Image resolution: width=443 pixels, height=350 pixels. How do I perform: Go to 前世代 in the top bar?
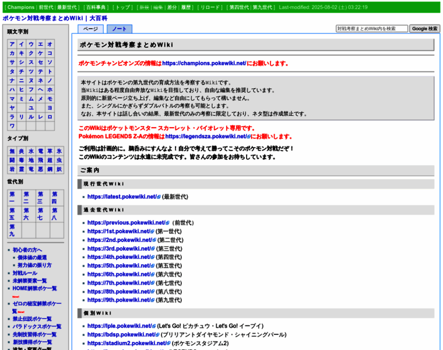[46, 8]
